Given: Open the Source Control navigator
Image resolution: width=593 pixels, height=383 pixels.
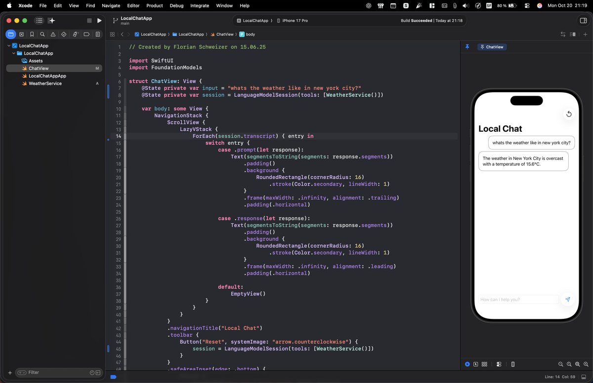Looking at the screenshot, I should [21, 35].
